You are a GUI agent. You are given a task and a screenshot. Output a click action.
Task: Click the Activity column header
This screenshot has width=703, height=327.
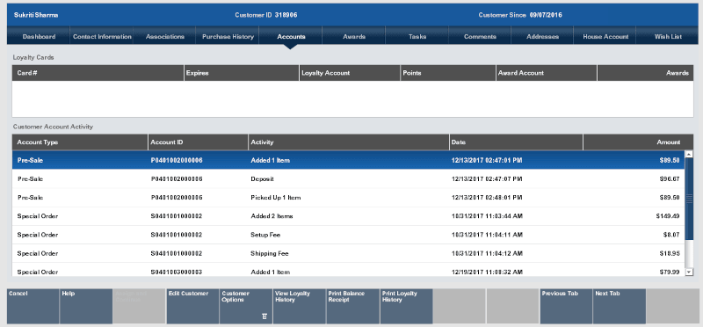click(349, 142)
